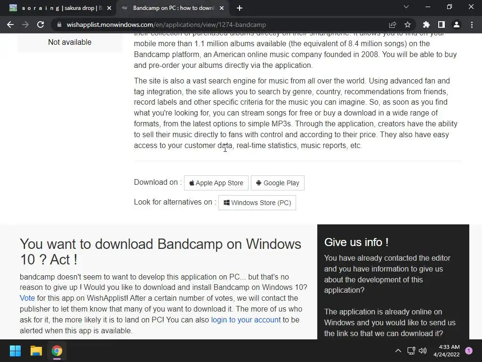Expand the tab search chevron
Viewport: 482px width, 362px height.
click(x=406, y=7)
